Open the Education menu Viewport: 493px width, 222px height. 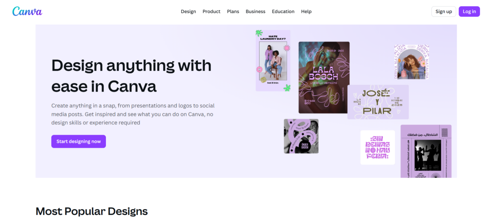[x=283, y=11]
